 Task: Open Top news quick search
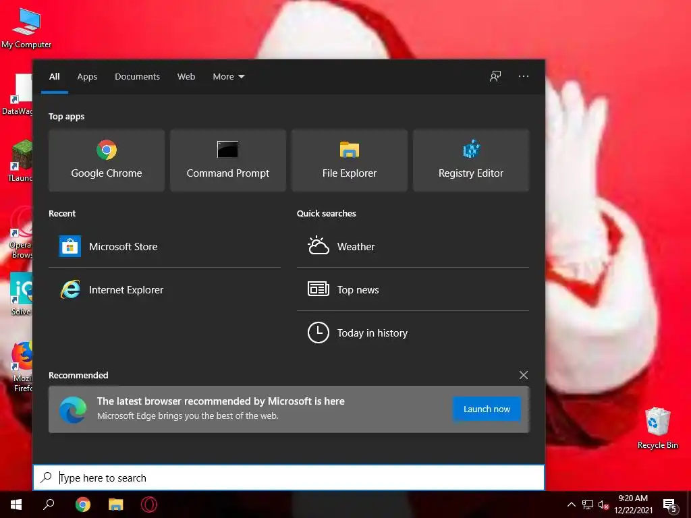(412, 289)
